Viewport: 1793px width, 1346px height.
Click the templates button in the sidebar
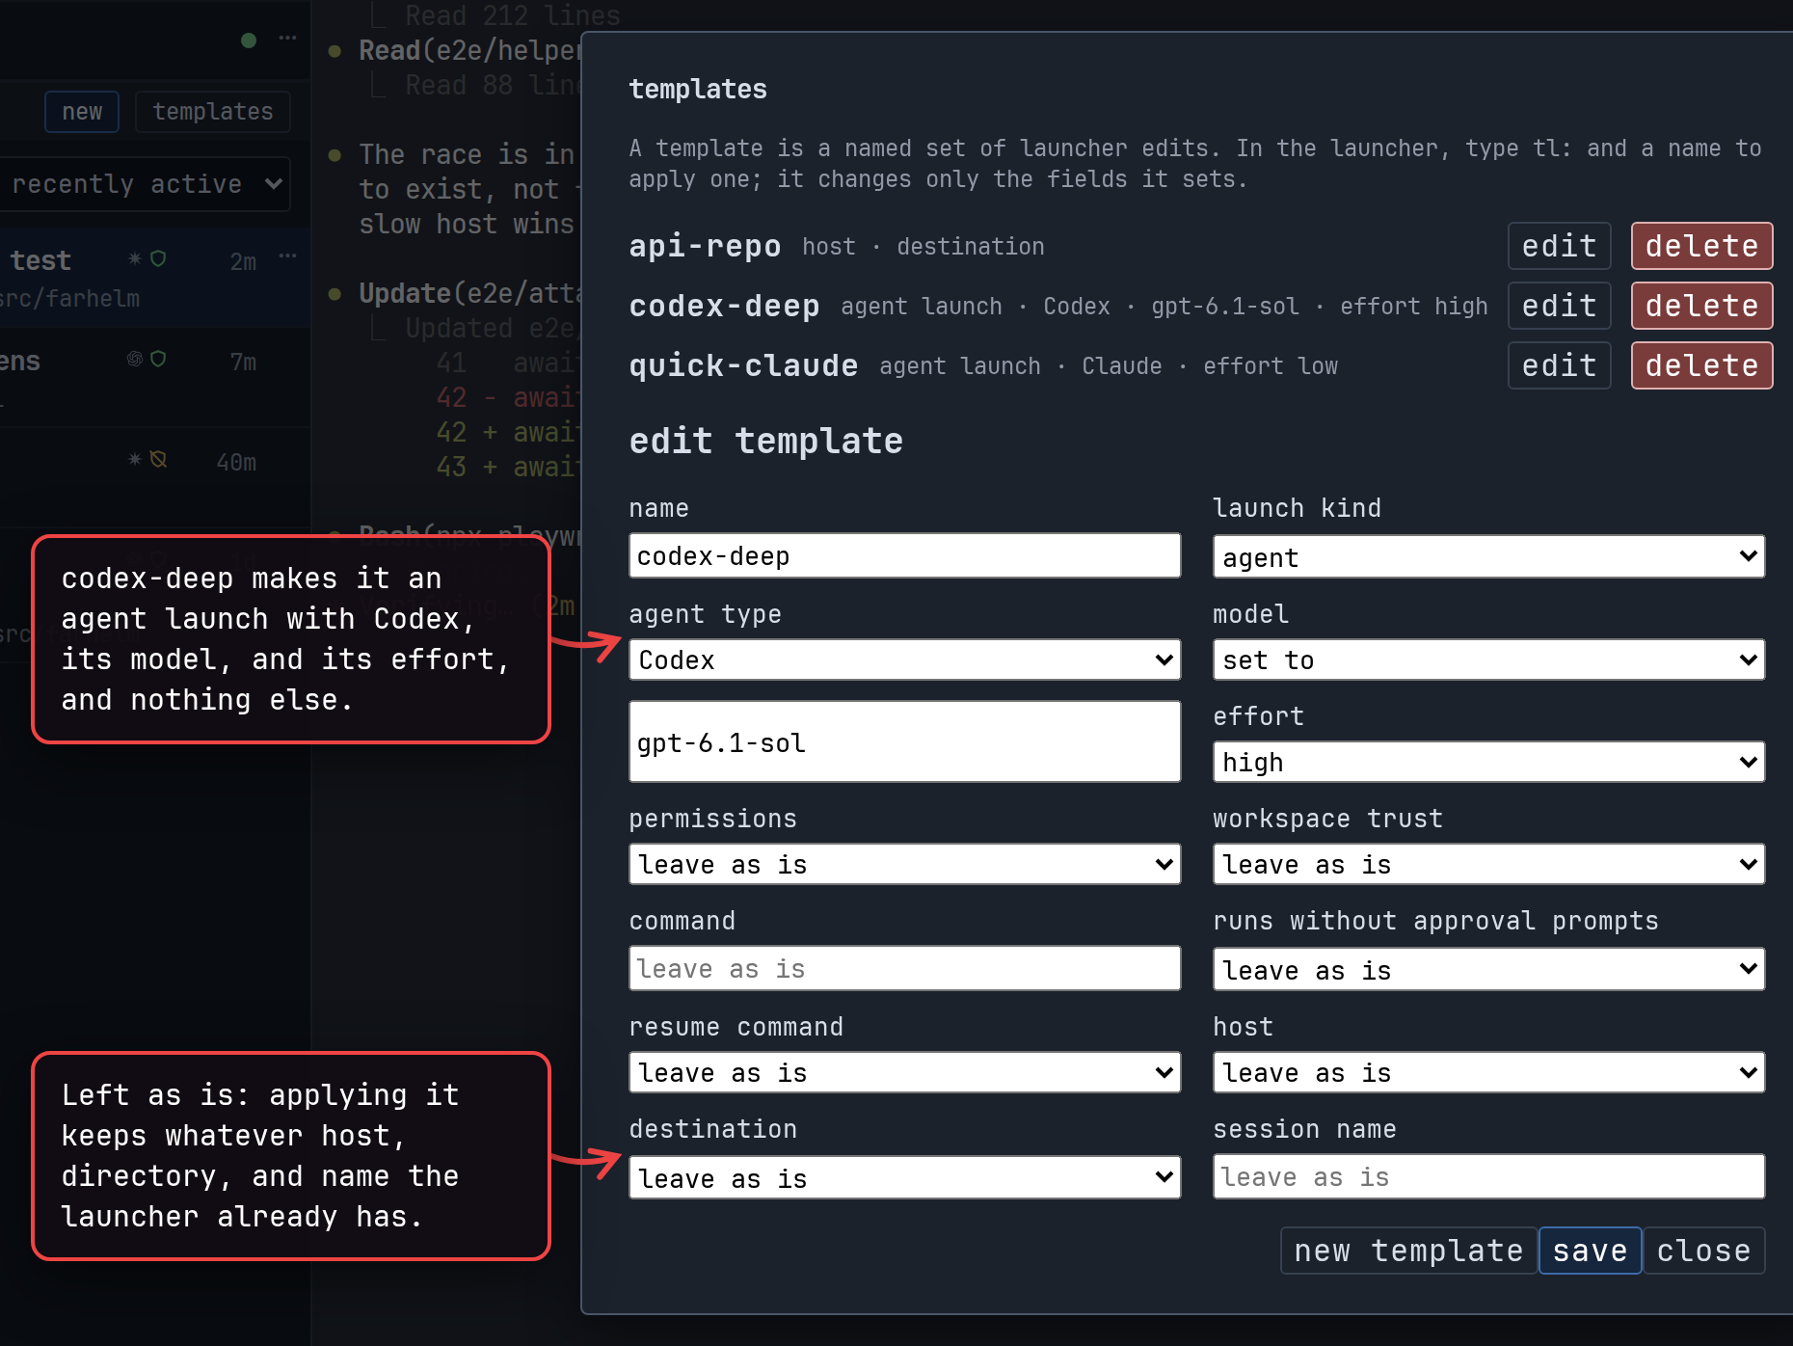click(213, 112)
